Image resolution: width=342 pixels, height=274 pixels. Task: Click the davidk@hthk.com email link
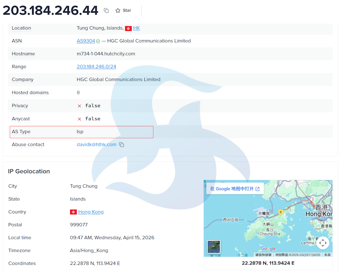[x=96, y=145]
